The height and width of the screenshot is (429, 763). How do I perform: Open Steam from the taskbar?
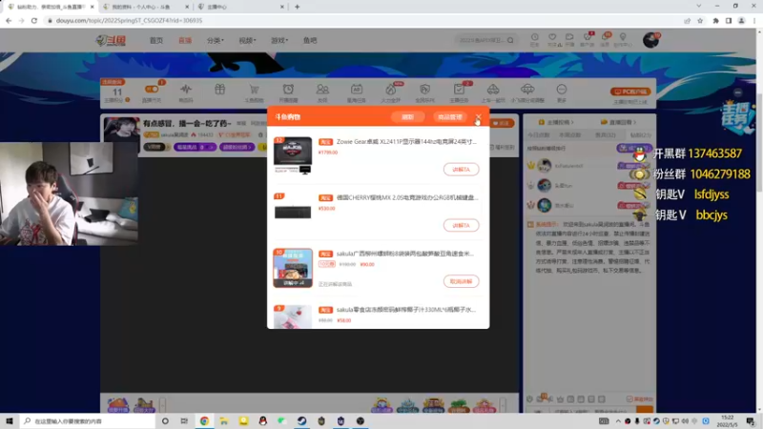point(301,420)
